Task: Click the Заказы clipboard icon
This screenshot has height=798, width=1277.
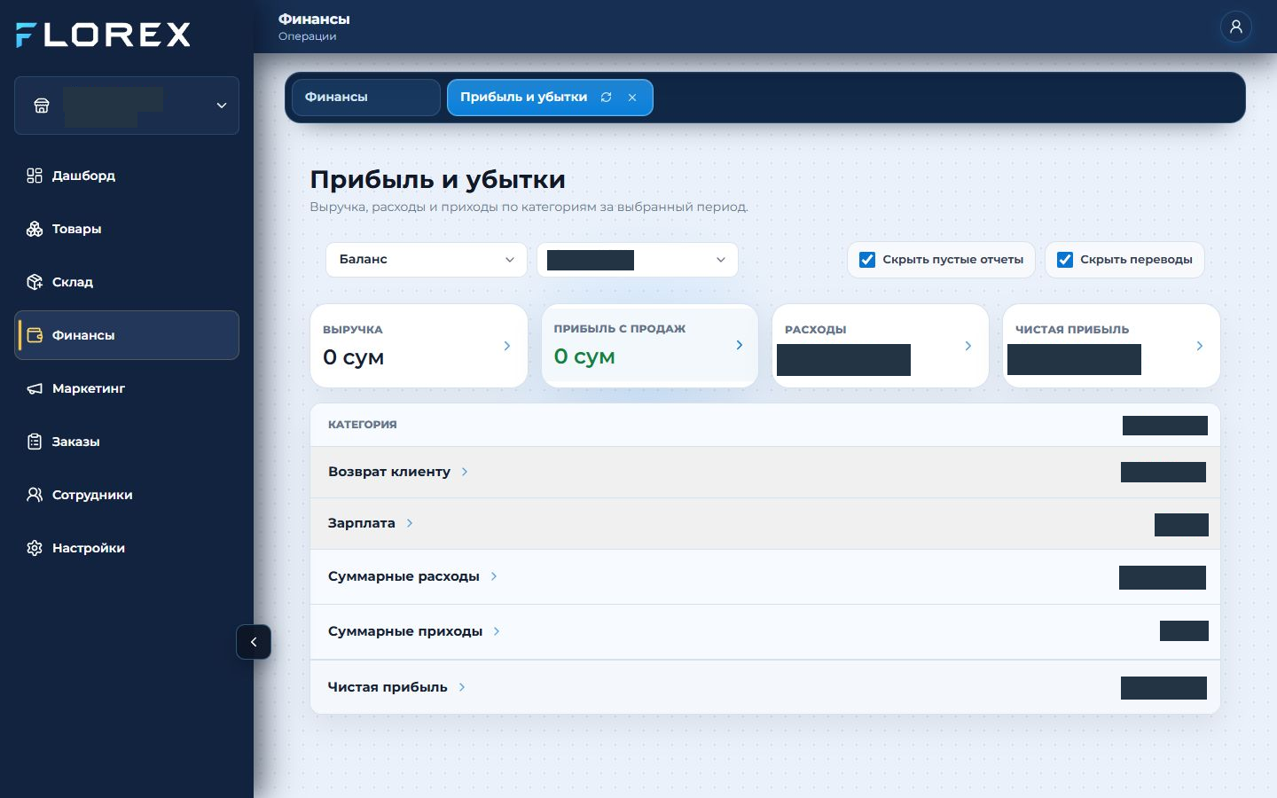Action: (35, 442)
